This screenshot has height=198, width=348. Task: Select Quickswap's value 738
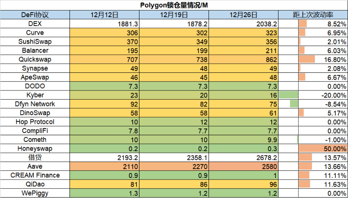(x=174, y=59)
